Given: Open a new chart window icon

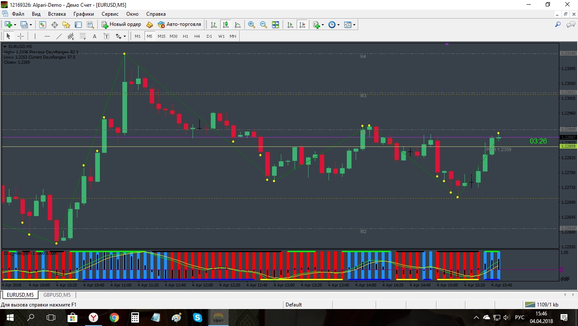Looking at the screenshot, I should tap(8, 25).
